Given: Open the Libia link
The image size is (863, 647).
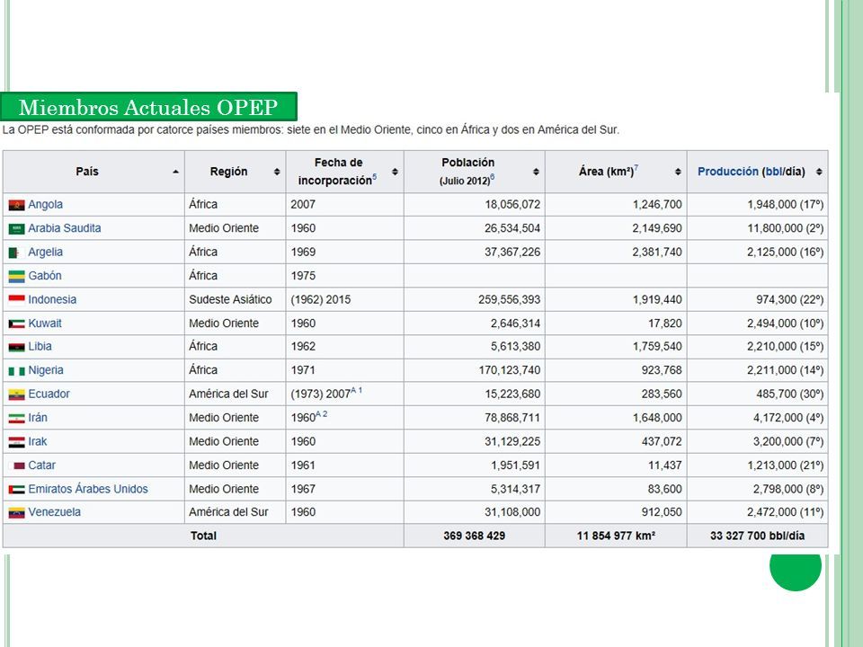Looking at the screenshot, I should point(40,347).
